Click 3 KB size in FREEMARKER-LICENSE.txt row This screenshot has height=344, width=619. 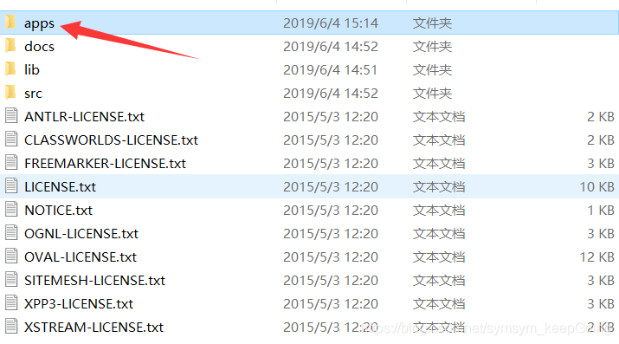[601, 163]
